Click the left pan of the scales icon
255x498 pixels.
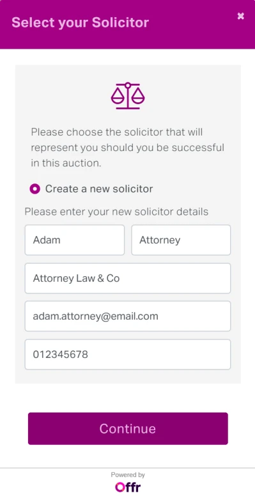tap(118, 97)
